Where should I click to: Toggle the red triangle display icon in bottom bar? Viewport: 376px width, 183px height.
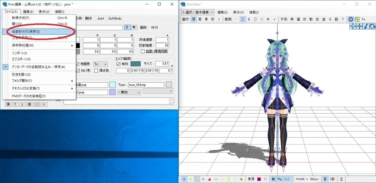pyautogui.click(x=209, y=179)
